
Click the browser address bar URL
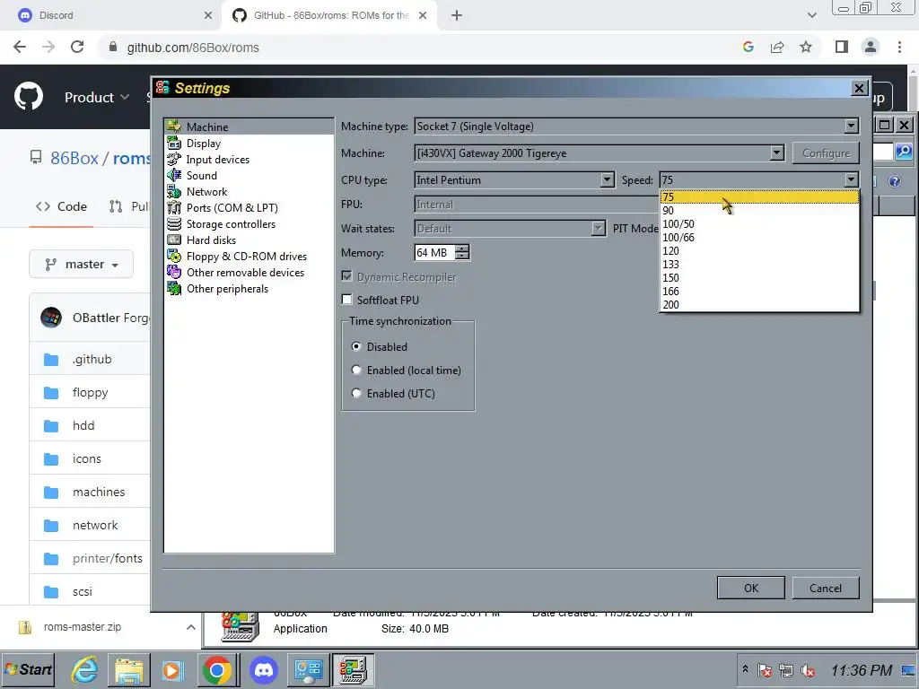[x=193, y=48]
